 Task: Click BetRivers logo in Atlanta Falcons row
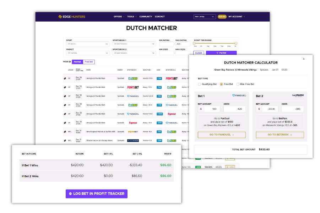tap(133, 141)
